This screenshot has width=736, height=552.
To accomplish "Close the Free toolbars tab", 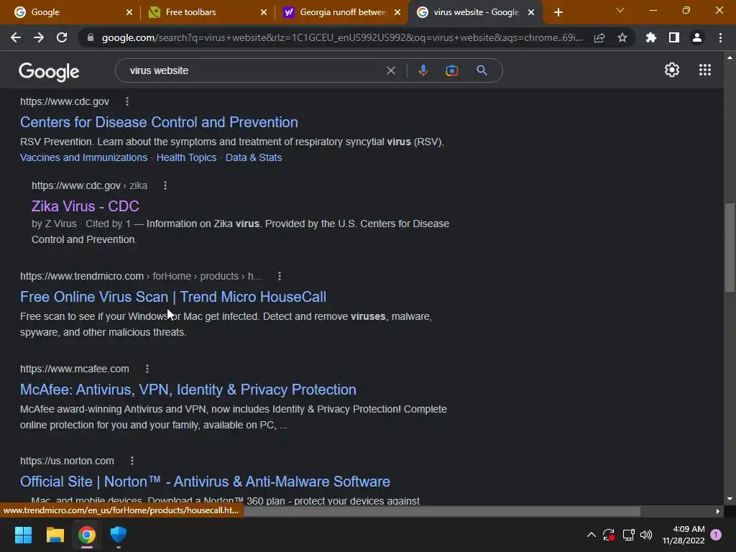I will (264, 12).
